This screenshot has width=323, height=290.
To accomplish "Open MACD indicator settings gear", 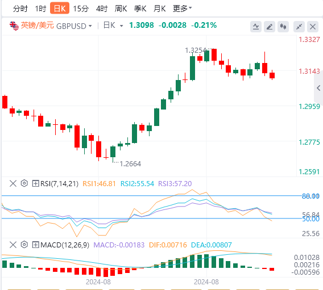I will pyautogui.click(x=24, y=245).
